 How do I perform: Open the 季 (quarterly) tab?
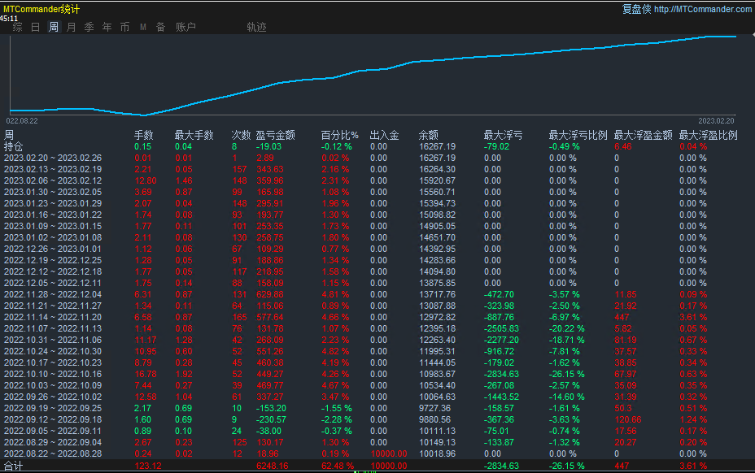point(89,27)
